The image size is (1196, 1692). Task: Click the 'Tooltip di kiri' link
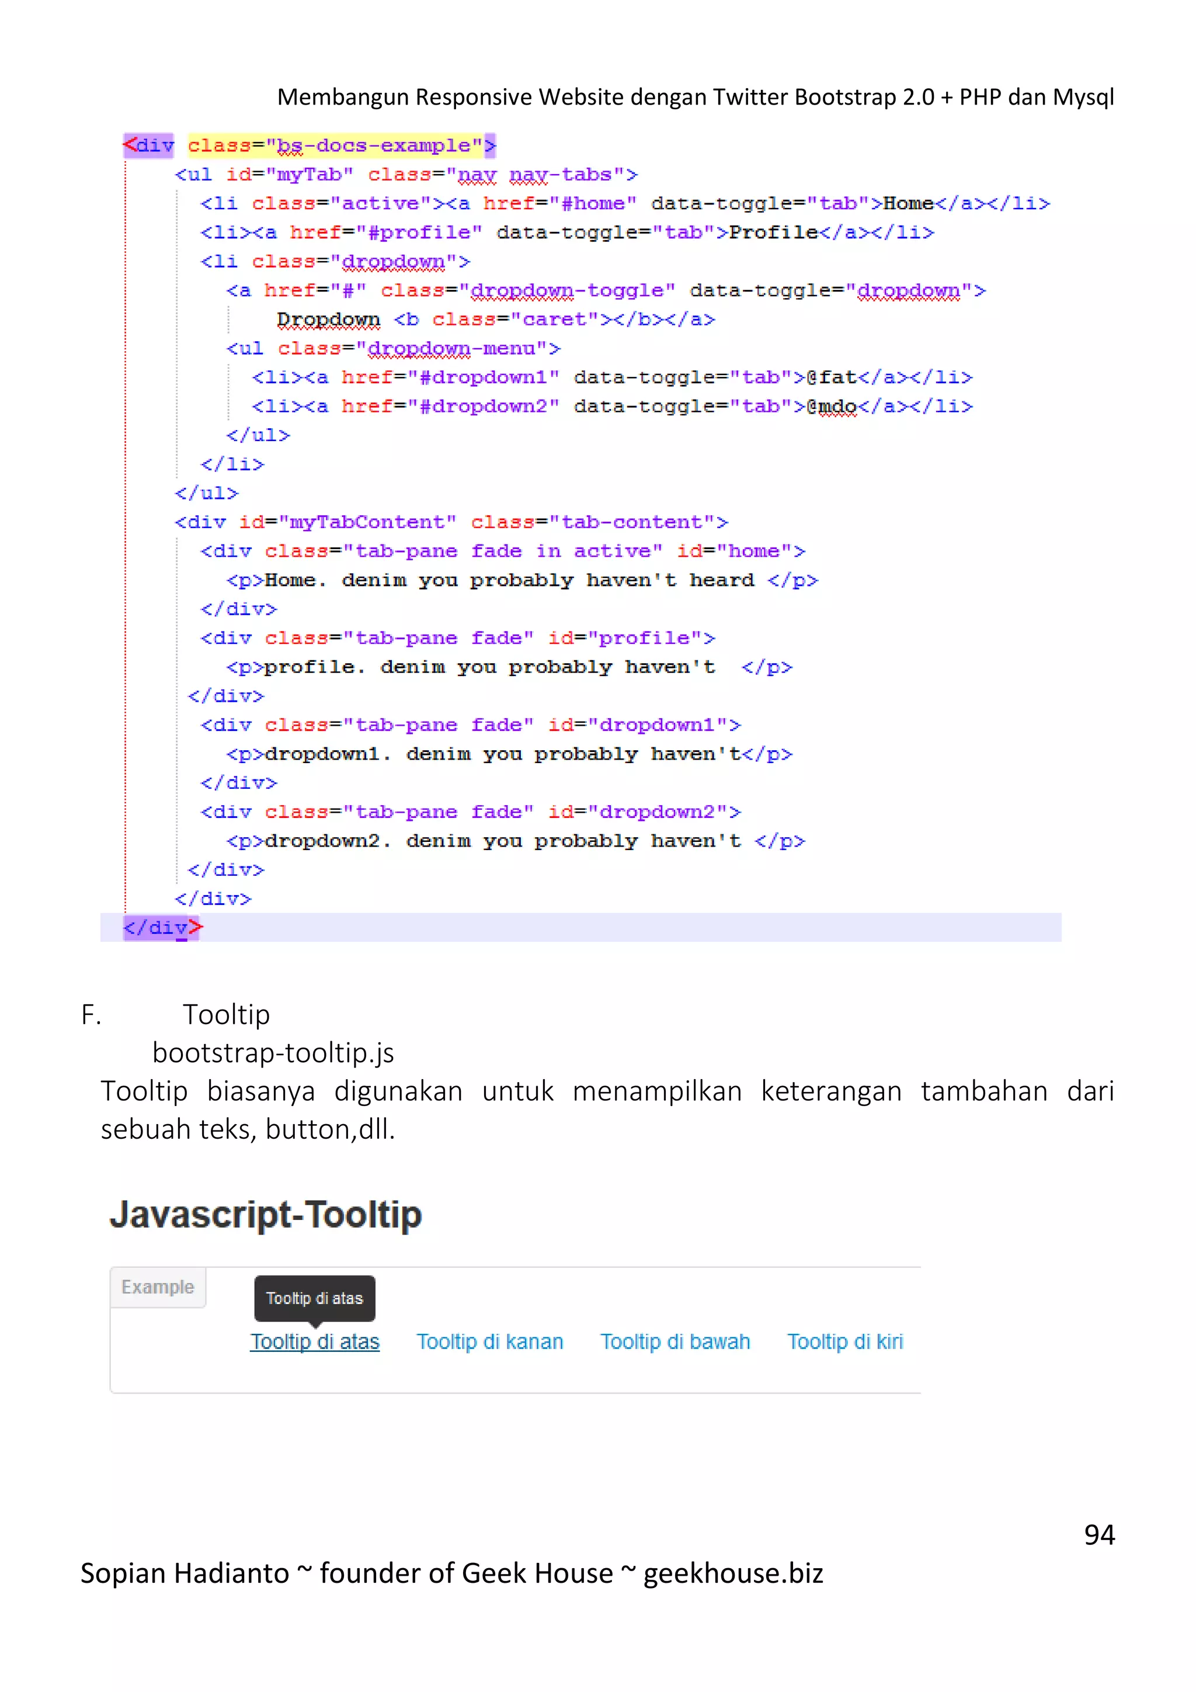pos(844,1342)
